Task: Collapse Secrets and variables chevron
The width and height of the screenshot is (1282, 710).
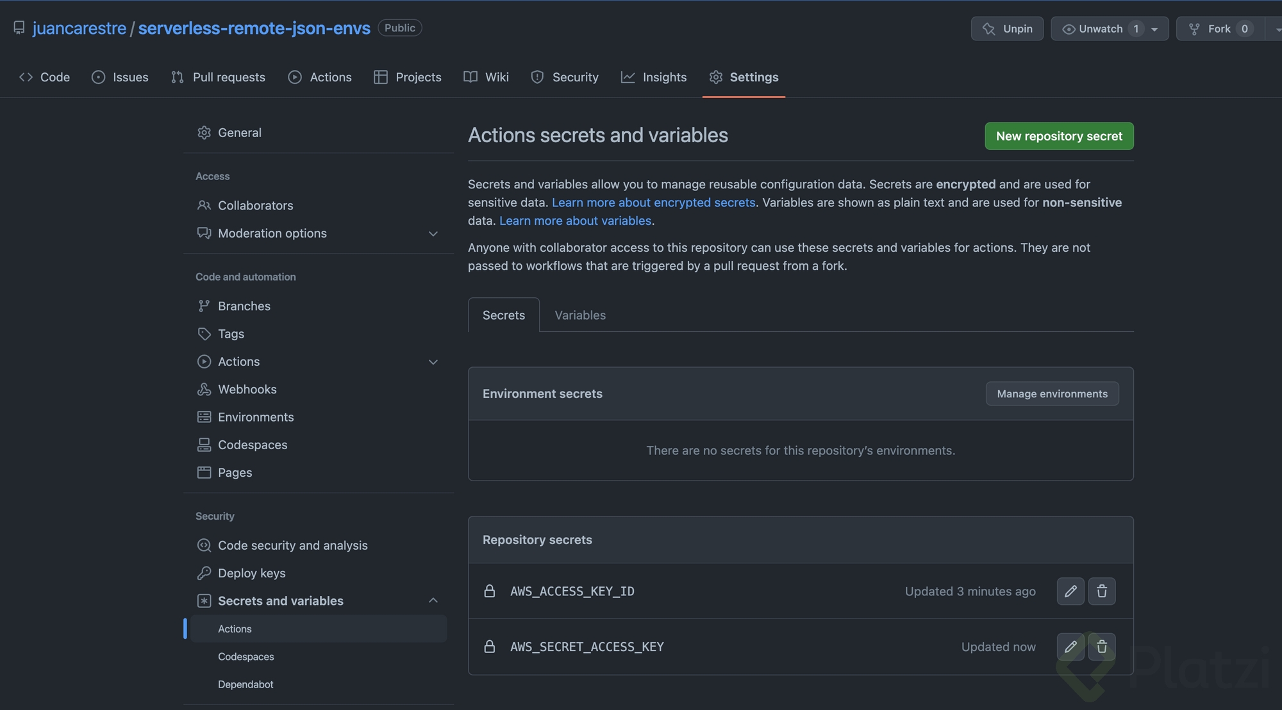Action: (433, 600)
